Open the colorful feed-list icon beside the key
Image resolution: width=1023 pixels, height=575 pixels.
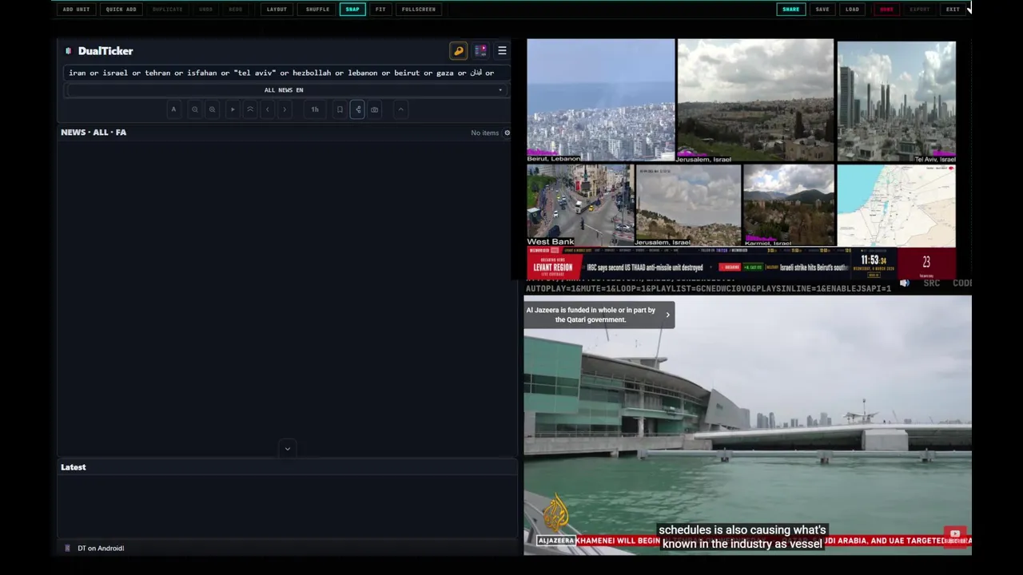tap(480, 51)
